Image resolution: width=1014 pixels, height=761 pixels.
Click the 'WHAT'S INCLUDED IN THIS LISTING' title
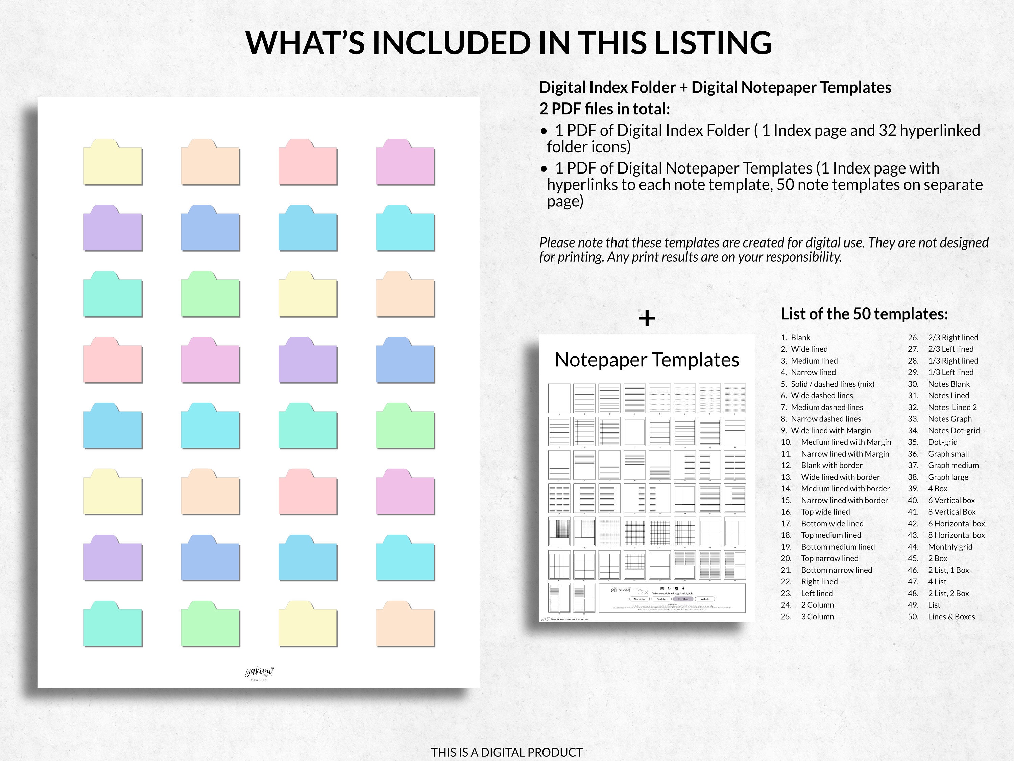tap(508, 43)
